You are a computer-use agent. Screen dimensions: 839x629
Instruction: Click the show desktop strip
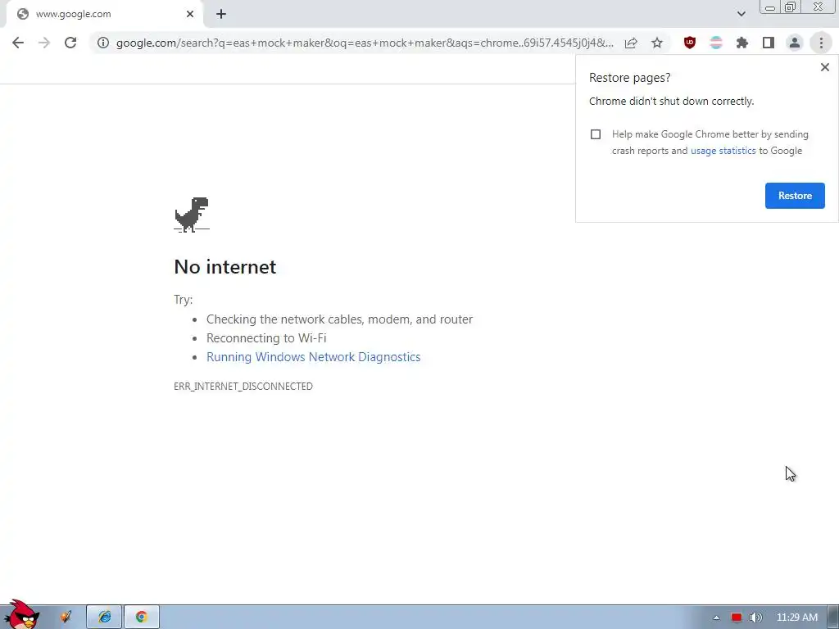(833, 618)
